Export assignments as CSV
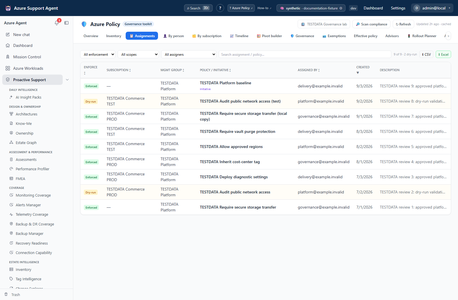458x300 pixels. point(426,54)
